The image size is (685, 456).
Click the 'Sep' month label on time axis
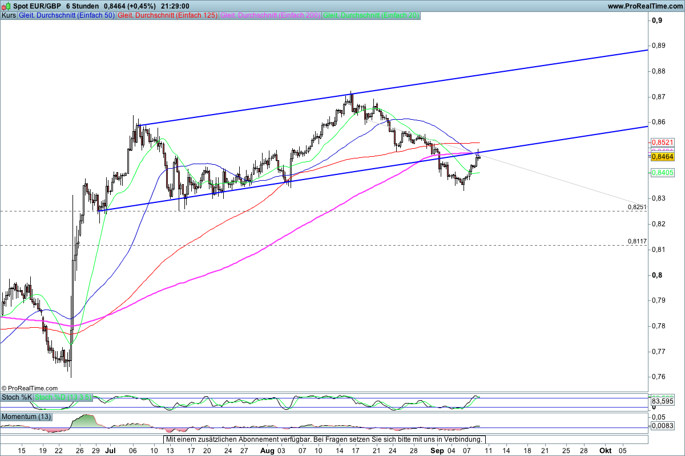coord(437,450)
